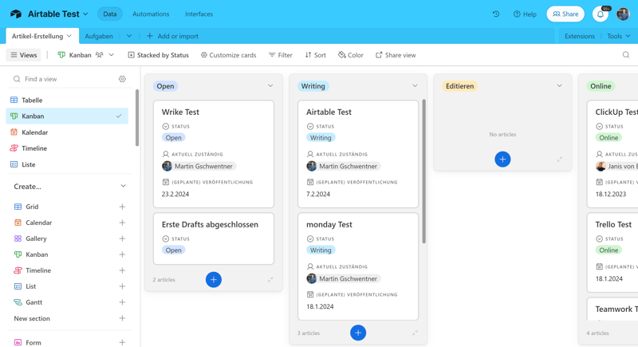The height and width of the screenshot is (347, 638).
Task: Open the user profile avatar
Action: point(623,14)
